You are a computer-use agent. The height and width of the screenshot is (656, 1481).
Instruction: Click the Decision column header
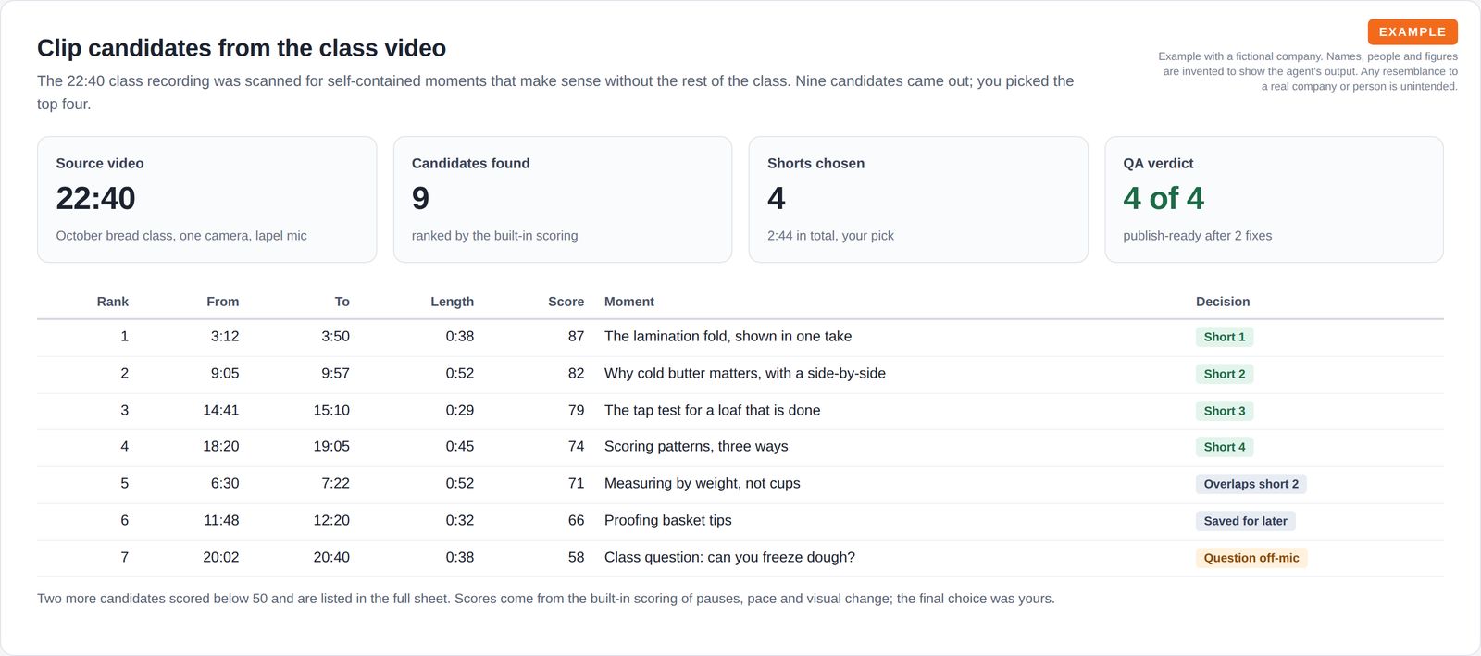pos(1223,302)
